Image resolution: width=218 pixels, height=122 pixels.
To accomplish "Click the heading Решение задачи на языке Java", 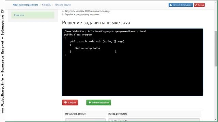I will (96, 23).
